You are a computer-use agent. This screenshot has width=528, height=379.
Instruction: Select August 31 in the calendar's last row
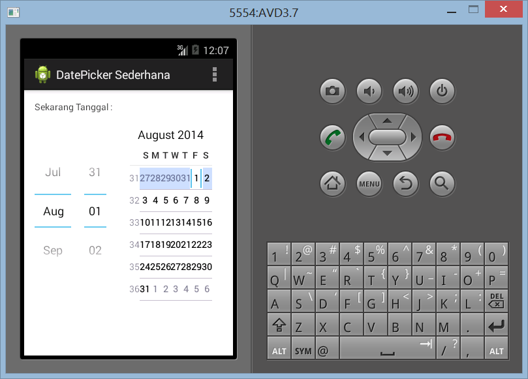pos(145,289)
